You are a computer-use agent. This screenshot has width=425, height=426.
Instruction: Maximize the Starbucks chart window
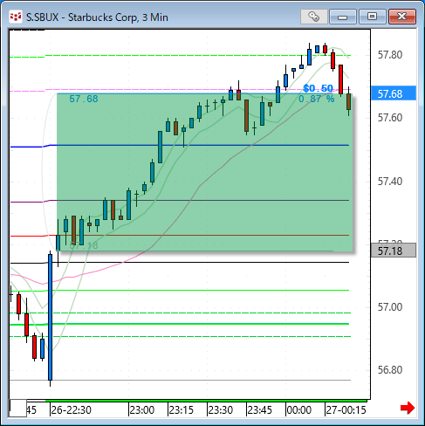coord(372,17)
